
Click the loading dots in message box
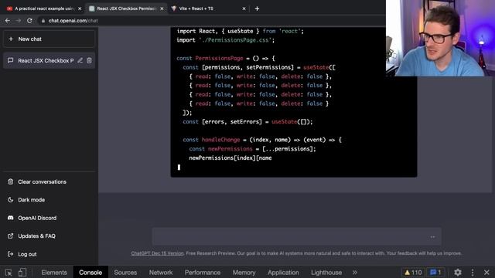tap(432, 237)
